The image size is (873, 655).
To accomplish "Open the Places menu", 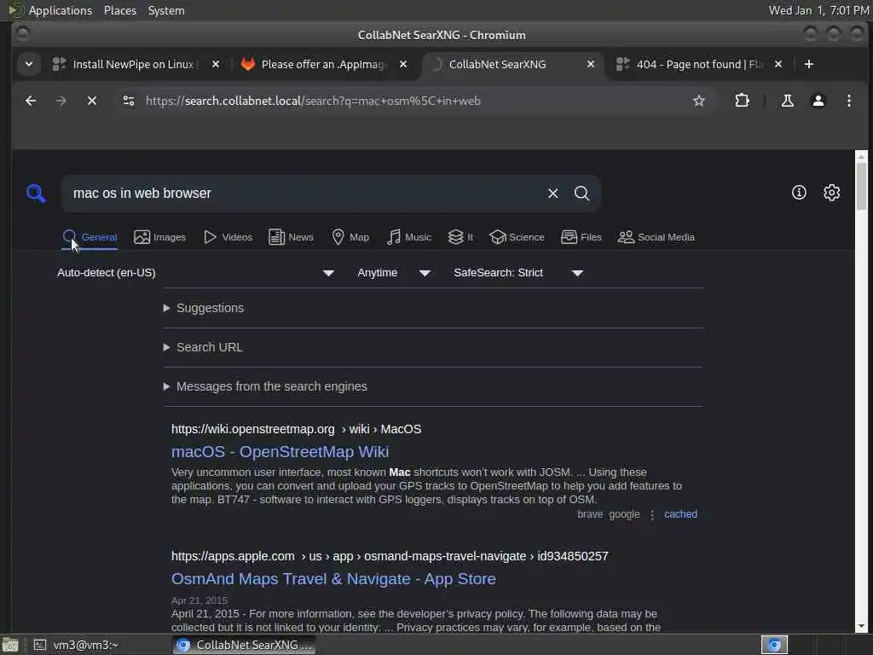I will pos(119,10).
